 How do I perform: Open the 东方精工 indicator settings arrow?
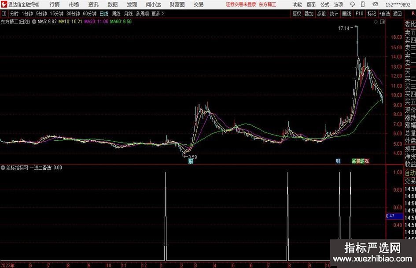click(x=34, y=22)
